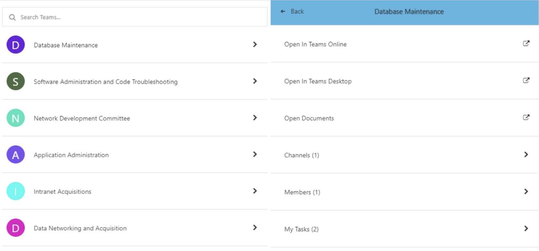Click external link icon for Open Documents

click(x=526, y=118)
